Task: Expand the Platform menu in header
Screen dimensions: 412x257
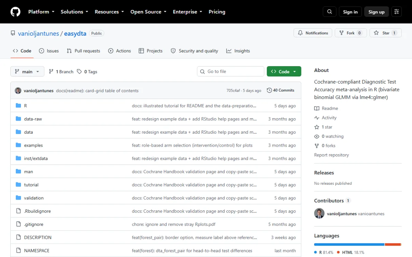Action: (x=41, y=12)
